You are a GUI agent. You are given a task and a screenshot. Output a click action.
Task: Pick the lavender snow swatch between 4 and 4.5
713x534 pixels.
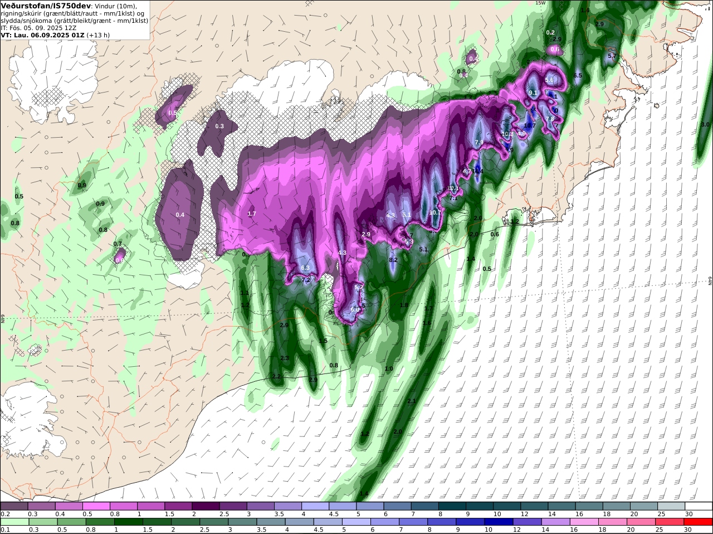coord(315,506)
